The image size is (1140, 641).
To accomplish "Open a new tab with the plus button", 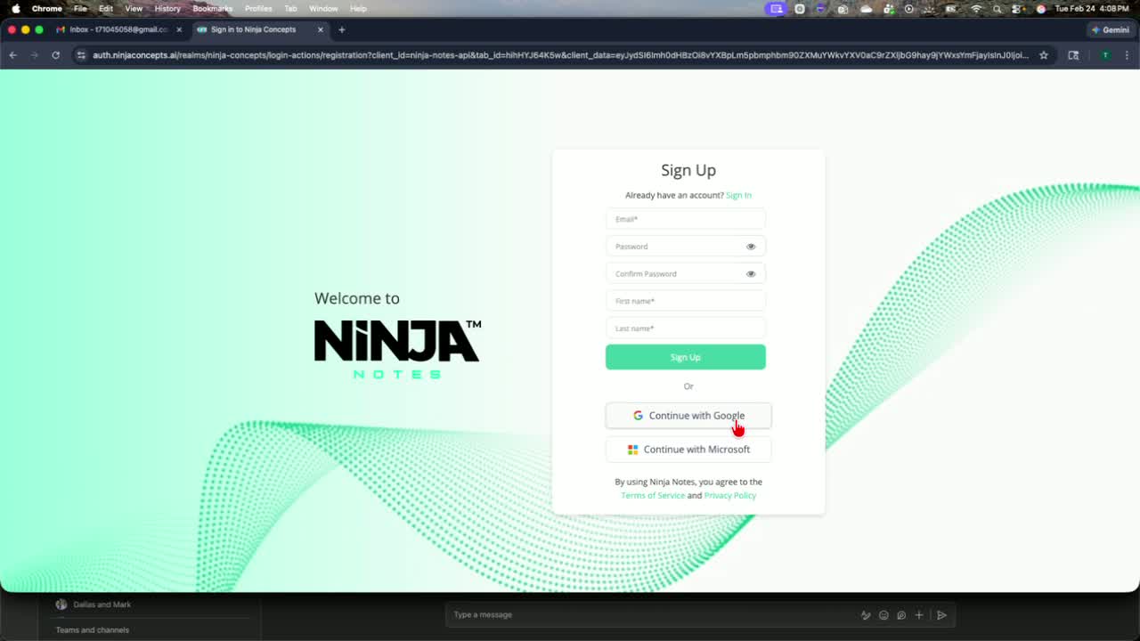I will point(341,29).
